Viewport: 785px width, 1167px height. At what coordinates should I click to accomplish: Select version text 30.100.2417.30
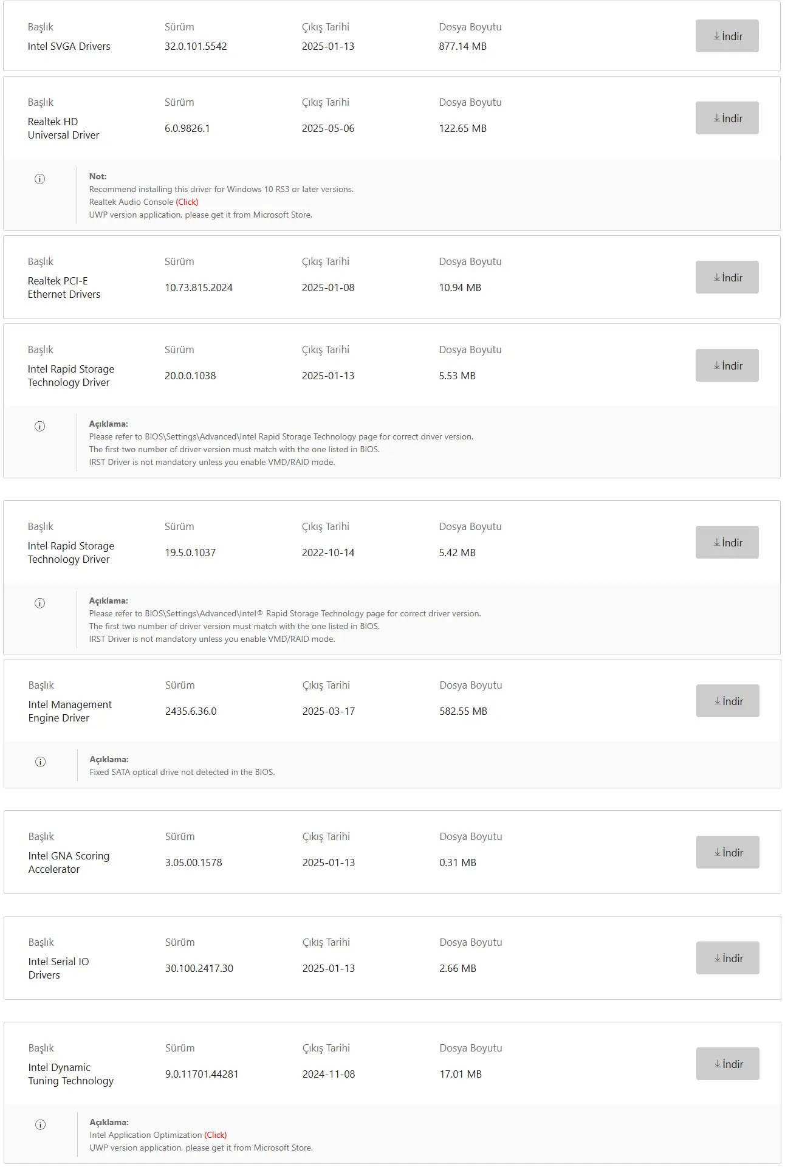(199, 968)
